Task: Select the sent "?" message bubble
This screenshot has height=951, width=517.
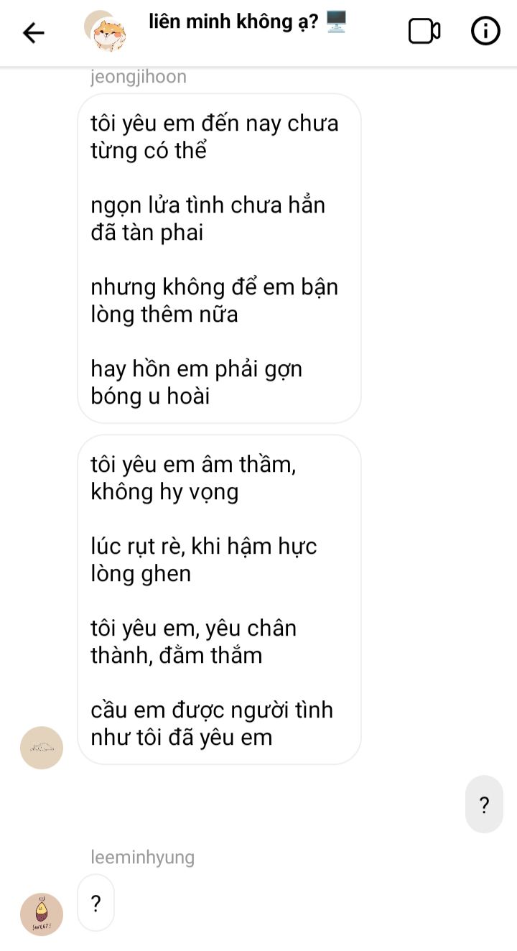Action: click(x=484, y=804)
